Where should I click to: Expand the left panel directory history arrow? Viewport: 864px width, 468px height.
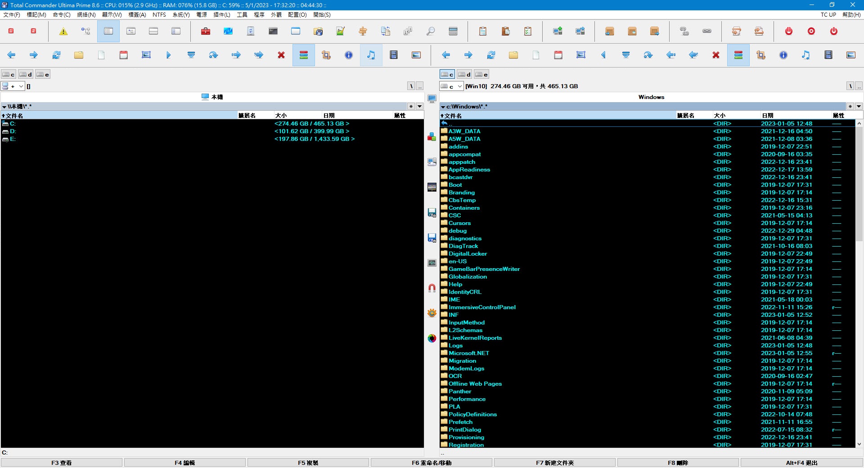(x=419, y=107)
